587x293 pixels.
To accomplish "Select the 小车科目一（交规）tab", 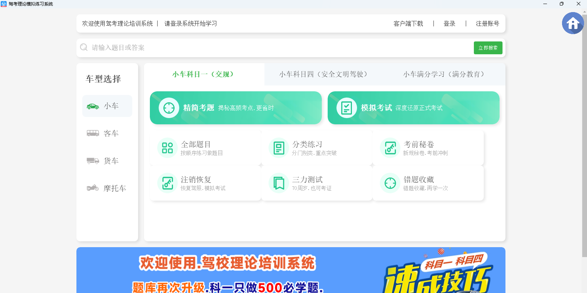I will click(x=203, y=74).
